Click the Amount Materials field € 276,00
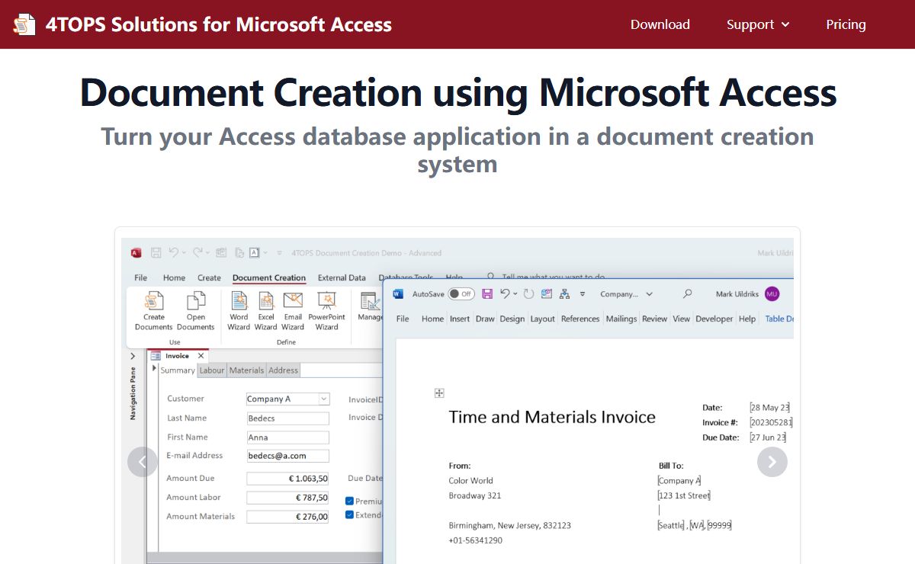915x564 pixels. [287, 517]
